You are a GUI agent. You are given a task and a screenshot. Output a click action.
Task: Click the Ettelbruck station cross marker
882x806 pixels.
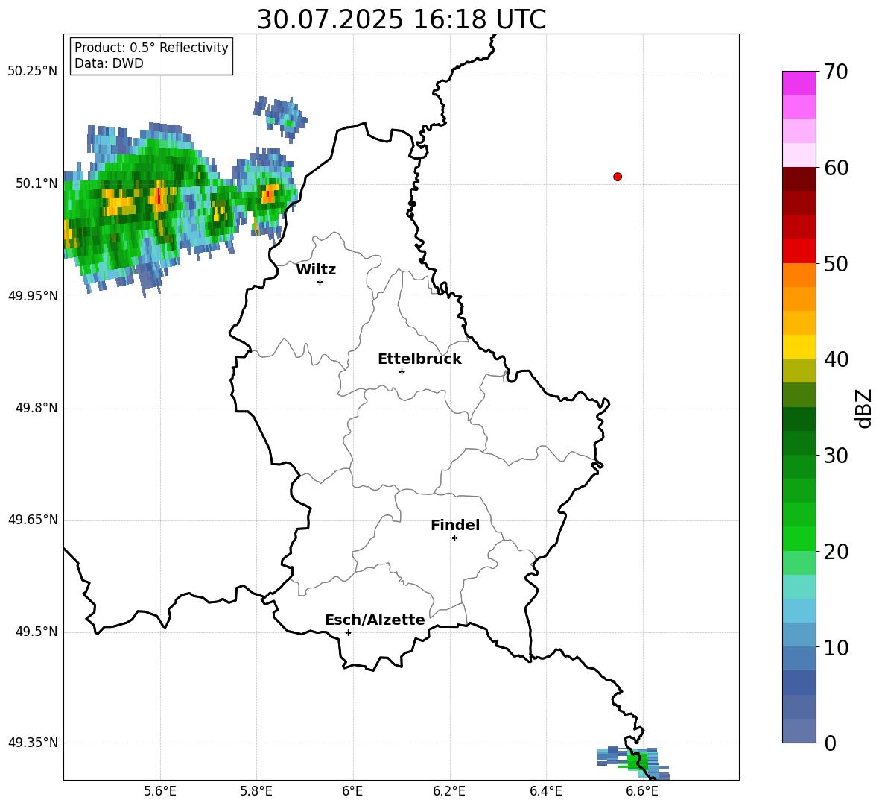(402, 371)
